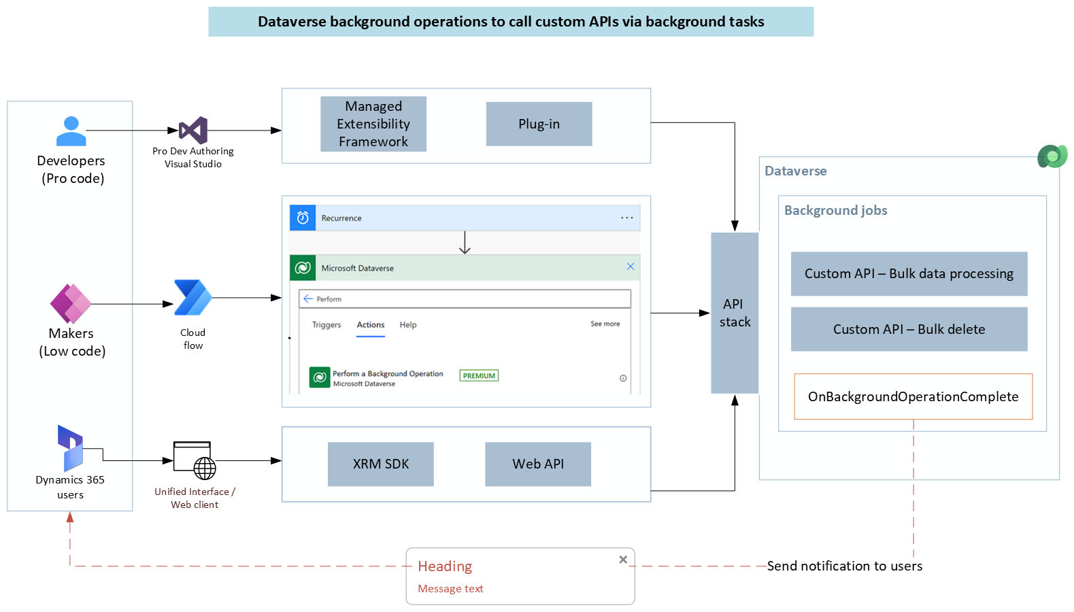Click the Managed Extensibility Framework box

click(x=373, y=124)
